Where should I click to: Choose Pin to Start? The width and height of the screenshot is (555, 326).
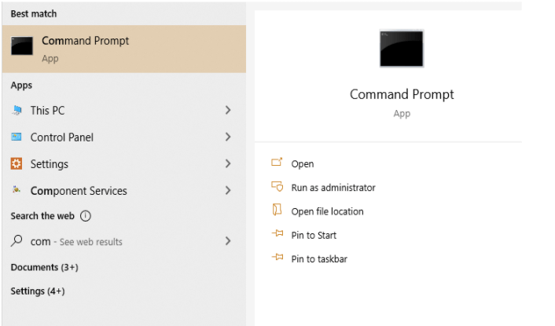[x=314, y=235]
